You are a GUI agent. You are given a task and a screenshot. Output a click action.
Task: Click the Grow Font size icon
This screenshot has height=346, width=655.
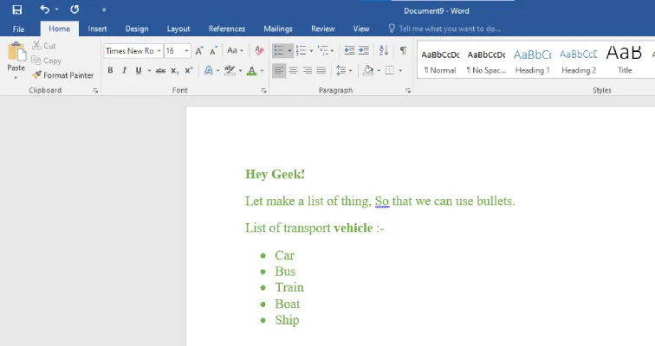(x=199, y=51)
